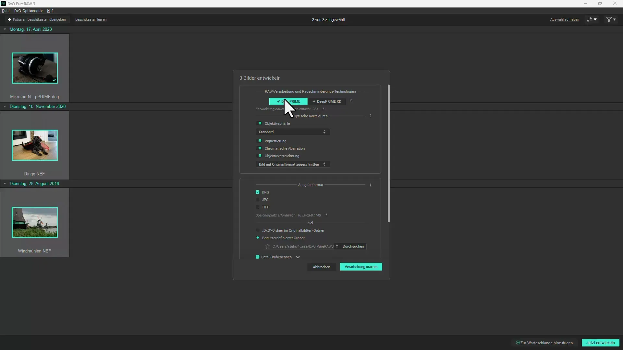Open the Standard sharpness dropdown
Viewport: 623px width, 350px height.
pyautogui.click(x=292, y=132)
